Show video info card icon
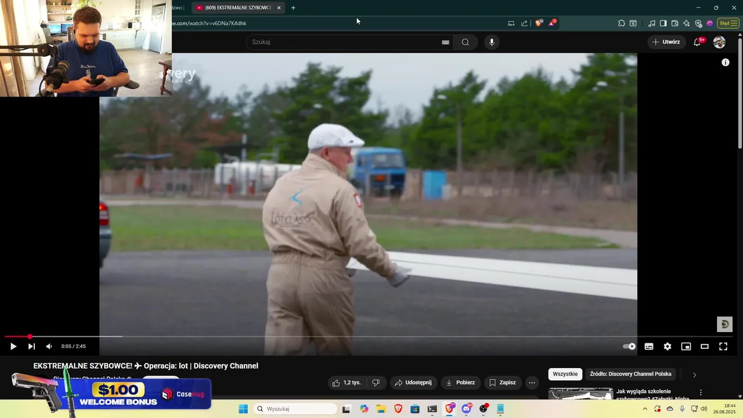 (x=726, y=62)
